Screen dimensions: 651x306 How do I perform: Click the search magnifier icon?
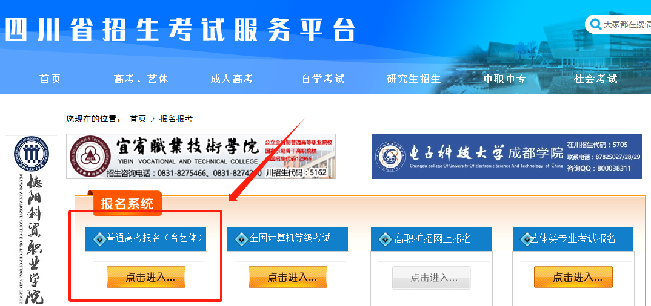tap(596, 24)
